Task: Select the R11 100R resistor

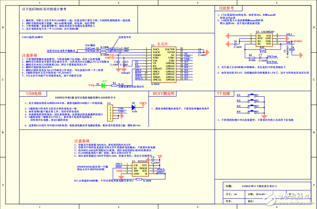Action: [x=148, y=179]
